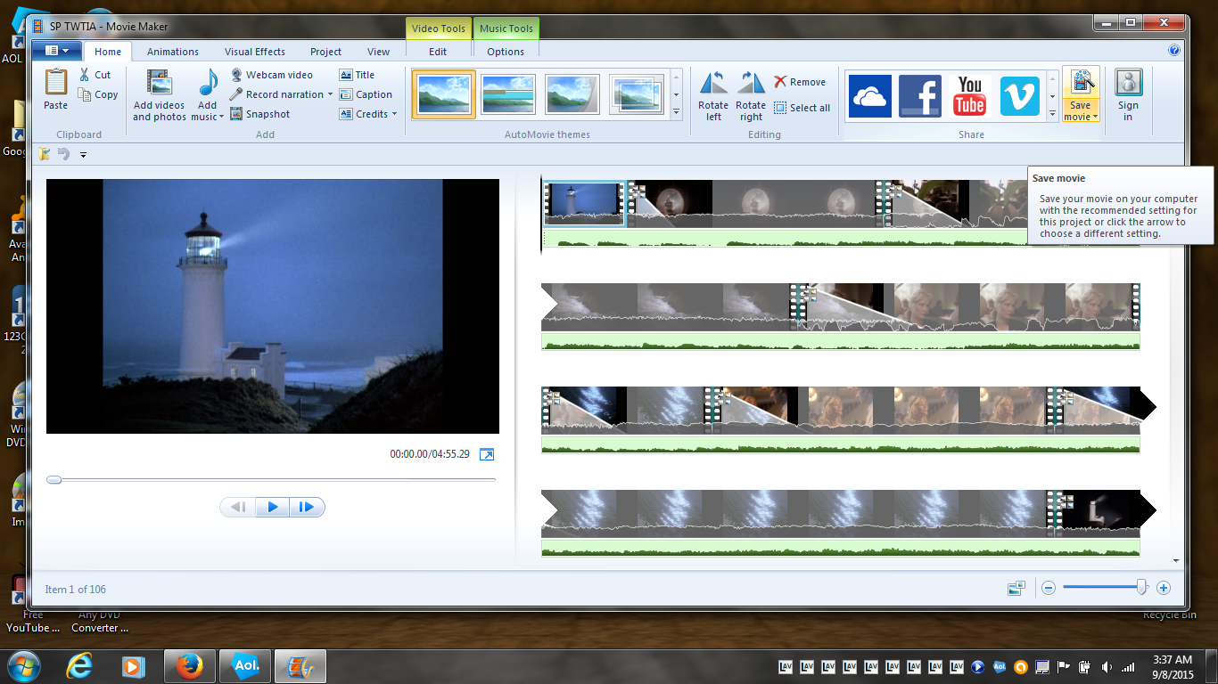Go to next frame
The height and width of the screenshot is (684, 1218).
pos(307,507)
